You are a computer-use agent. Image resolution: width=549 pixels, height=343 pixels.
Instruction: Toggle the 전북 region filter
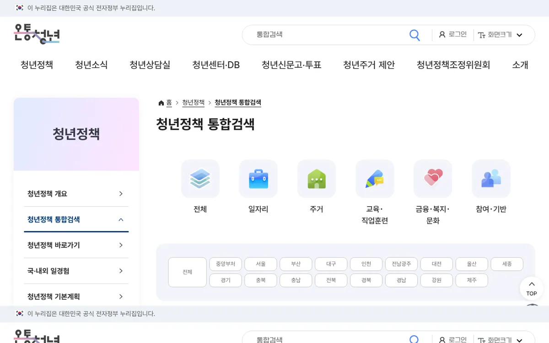(x=331, y=280)
